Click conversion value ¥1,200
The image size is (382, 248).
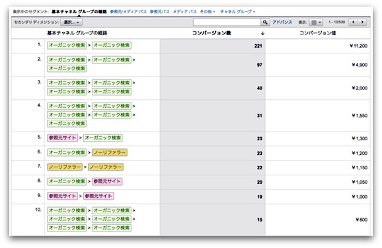[x=360, y=153]
